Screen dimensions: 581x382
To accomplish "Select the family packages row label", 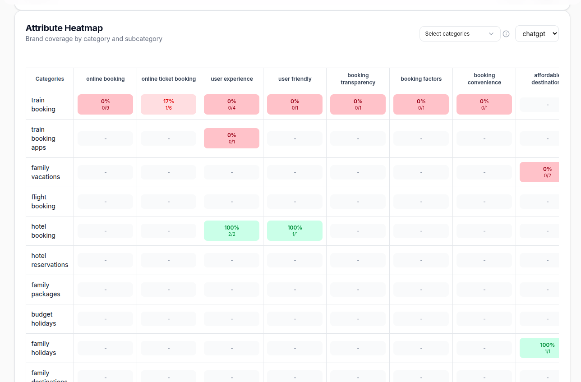I will [46, 290].
